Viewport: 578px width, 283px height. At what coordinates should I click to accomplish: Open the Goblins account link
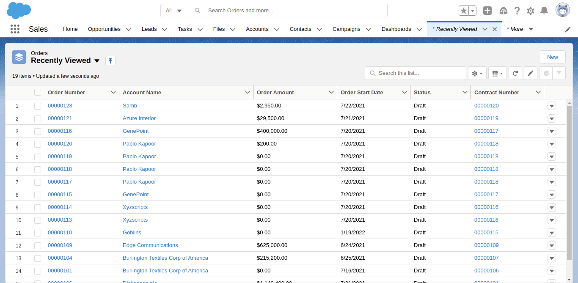tap(132, 233)
